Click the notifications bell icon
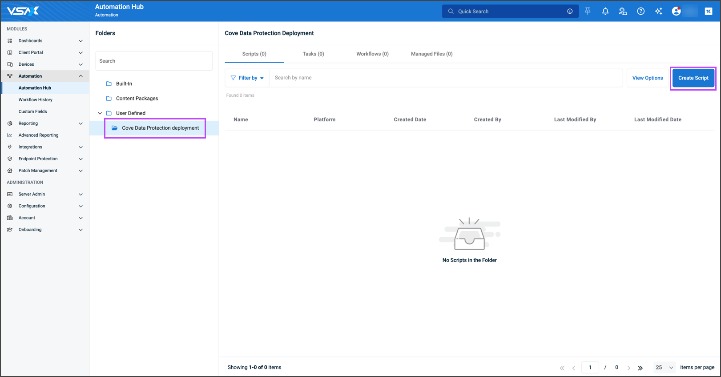Image resolution: width=721 pixels, height=377 pixels. click(x=605, y=12)
